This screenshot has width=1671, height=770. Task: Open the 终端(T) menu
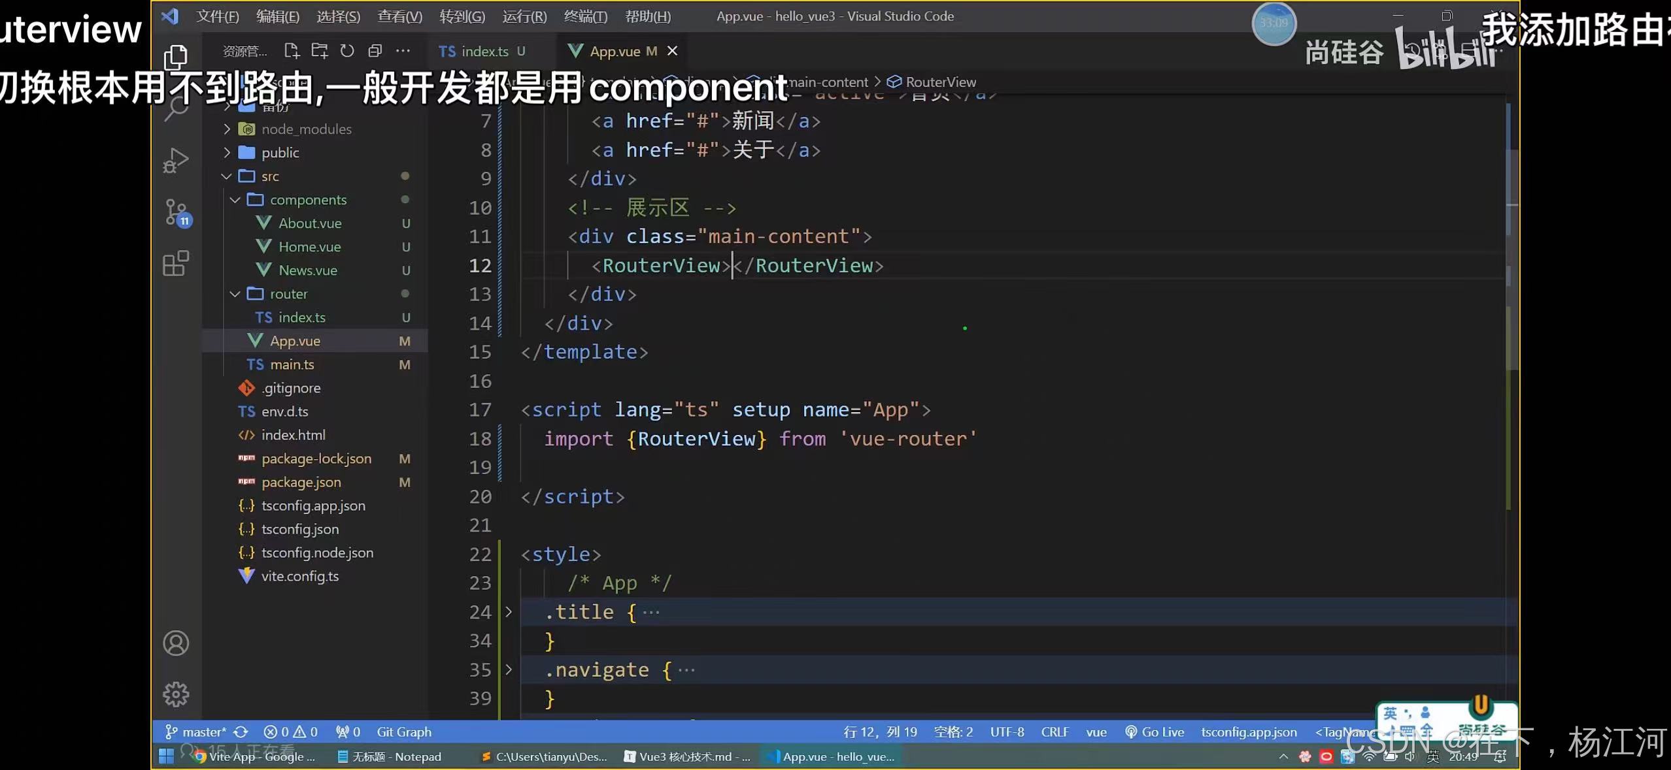[x=586, y=16]
